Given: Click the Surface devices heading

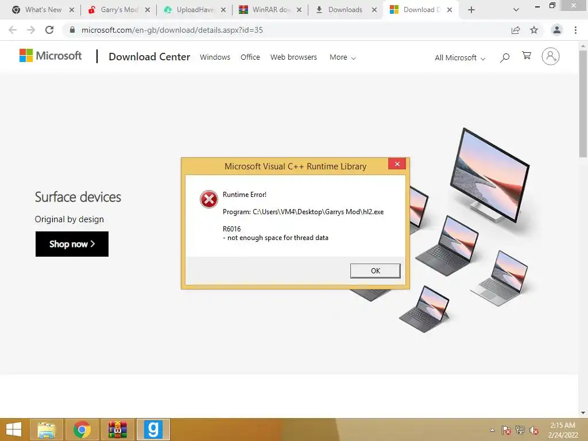Looking at the screenshot, I should [x=78, y=197].
